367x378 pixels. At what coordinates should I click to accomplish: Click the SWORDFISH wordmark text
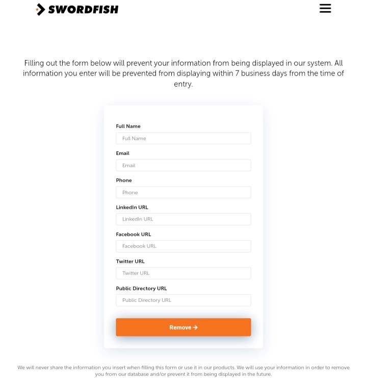83,10
